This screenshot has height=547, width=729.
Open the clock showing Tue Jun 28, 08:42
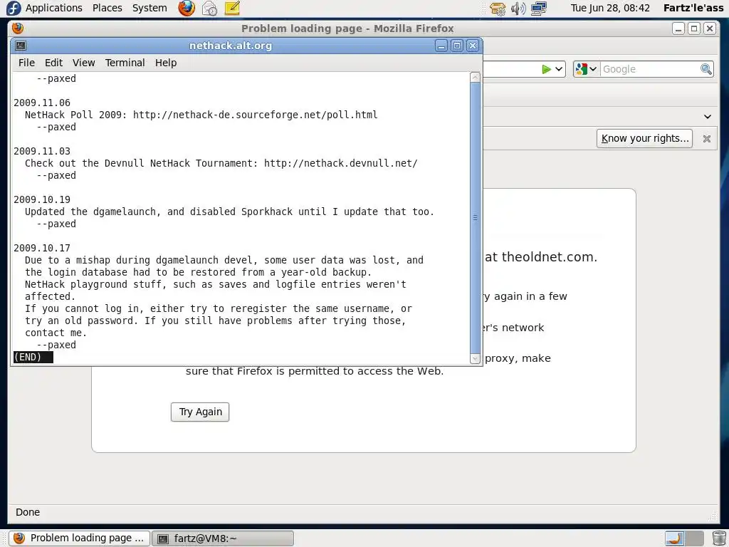[x=610, y=8]
